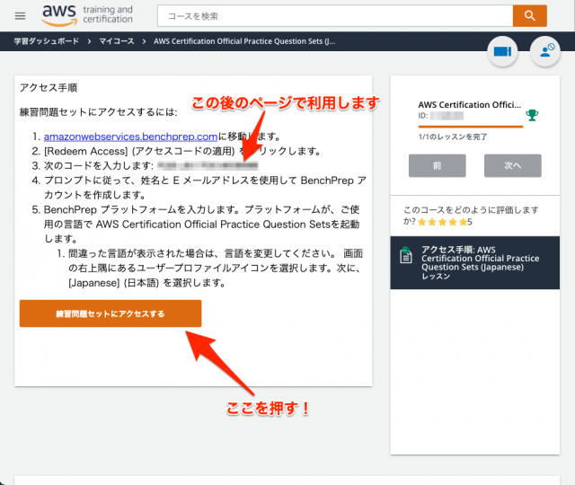Click the orange search magnifier button
Viewport: 575px width, 485px height.
coord(529,16)
